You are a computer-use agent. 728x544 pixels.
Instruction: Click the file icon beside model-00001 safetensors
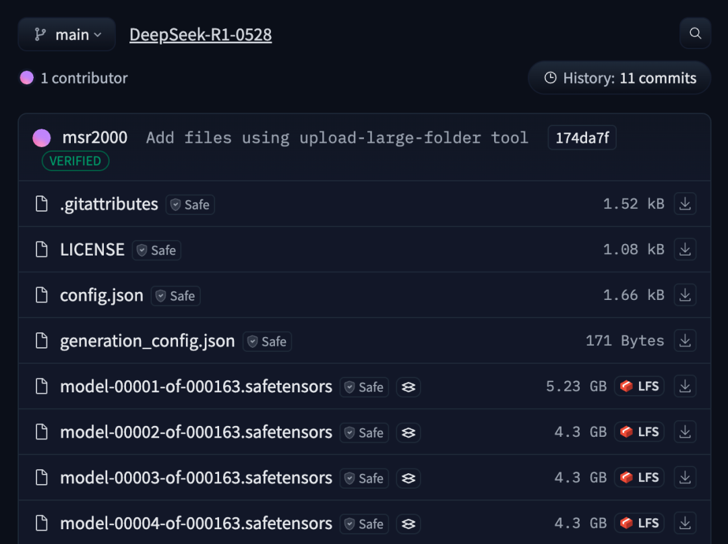coord(42,386)
